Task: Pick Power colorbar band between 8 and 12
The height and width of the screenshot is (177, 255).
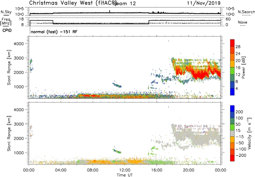Action: click(x=232, y=78)
